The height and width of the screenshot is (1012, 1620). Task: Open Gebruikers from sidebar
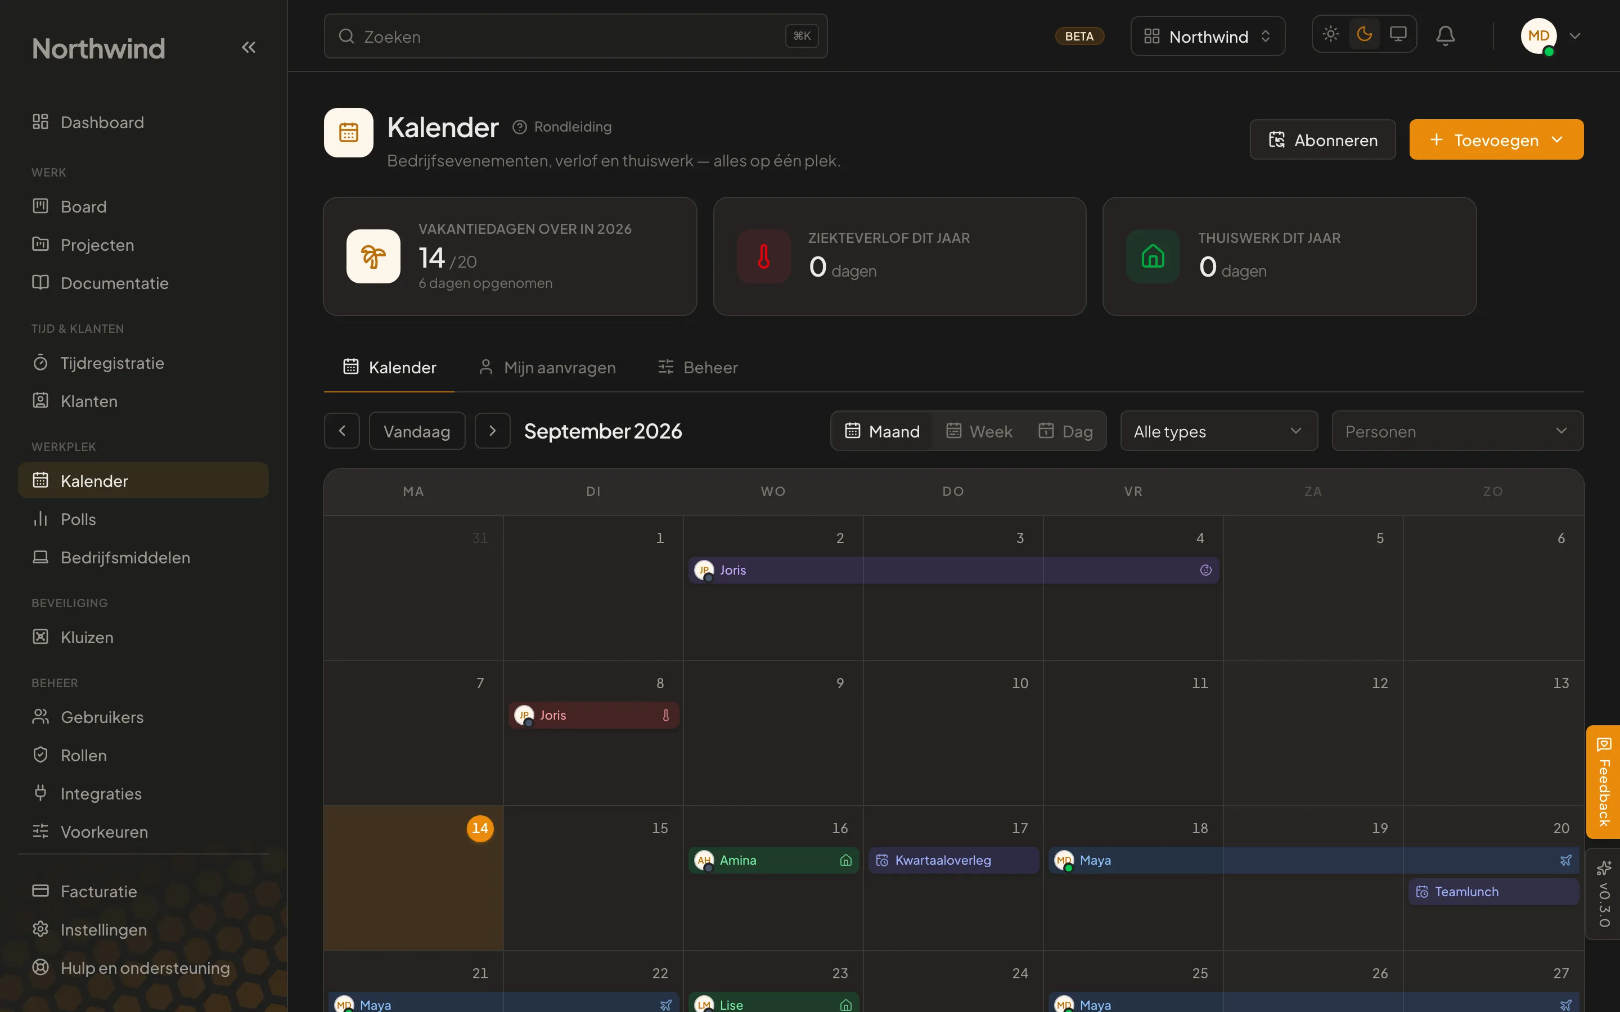tap(142, 717)
